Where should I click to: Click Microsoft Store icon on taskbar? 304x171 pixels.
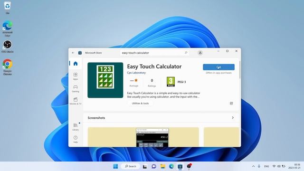point(180,166)
